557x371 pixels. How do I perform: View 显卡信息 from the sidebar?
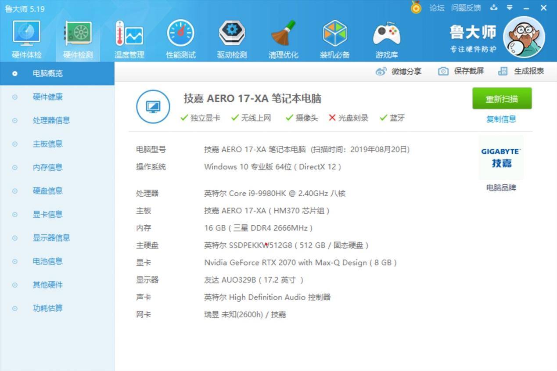47,214
